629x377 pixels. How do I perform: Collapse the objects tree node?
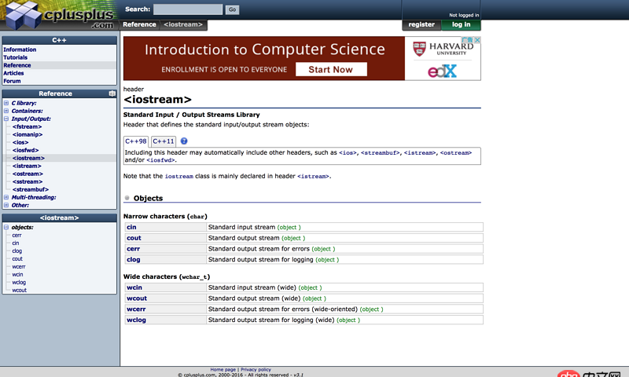tap(6, 227)
